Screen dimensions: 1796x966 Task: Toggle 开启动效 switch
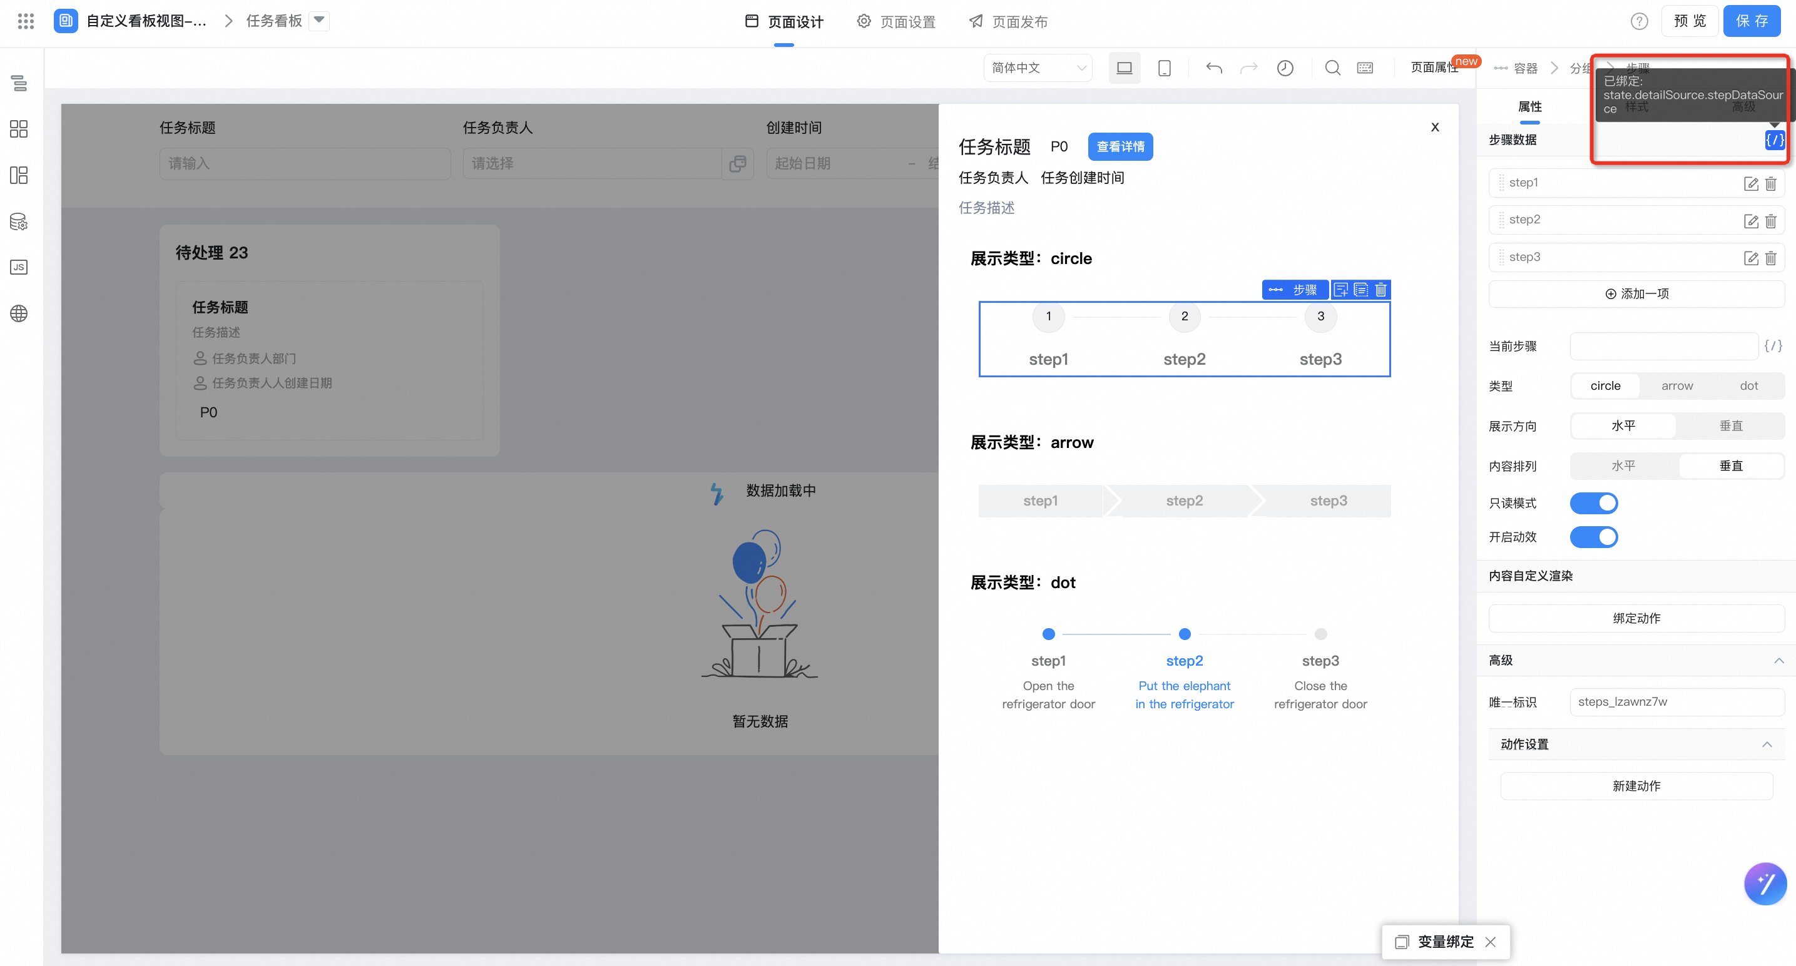pos(1593,537)
